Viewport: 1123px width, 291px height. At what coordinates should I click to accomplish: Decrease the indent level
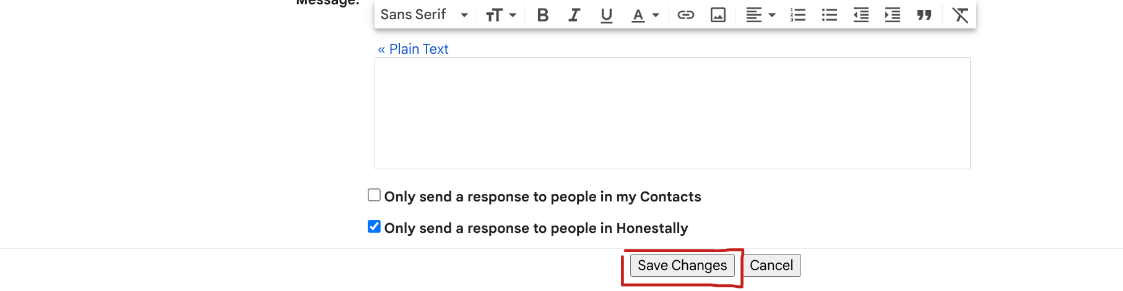(x=861, y=15)
